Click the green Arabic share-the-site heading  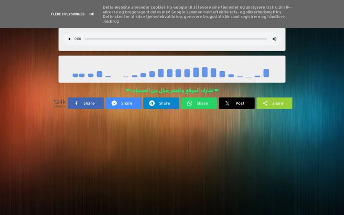[172, 90]
